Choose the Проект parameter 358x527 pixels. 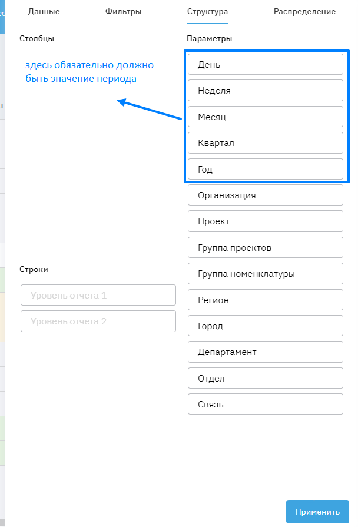pyautogui.click(x=265, y=221)
